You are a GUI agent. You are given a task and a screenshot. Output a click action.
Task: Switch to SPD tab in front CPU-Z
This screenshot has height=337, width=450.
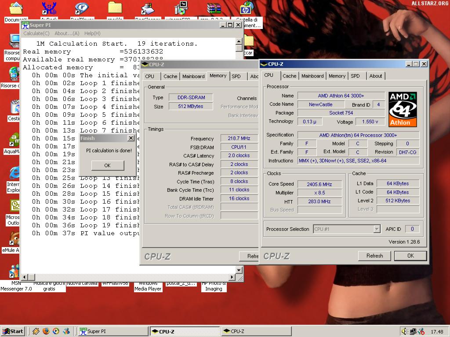coord(355,76)
